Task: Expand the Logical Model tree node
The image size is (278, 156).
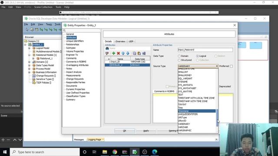Action: tap(29, 48)
